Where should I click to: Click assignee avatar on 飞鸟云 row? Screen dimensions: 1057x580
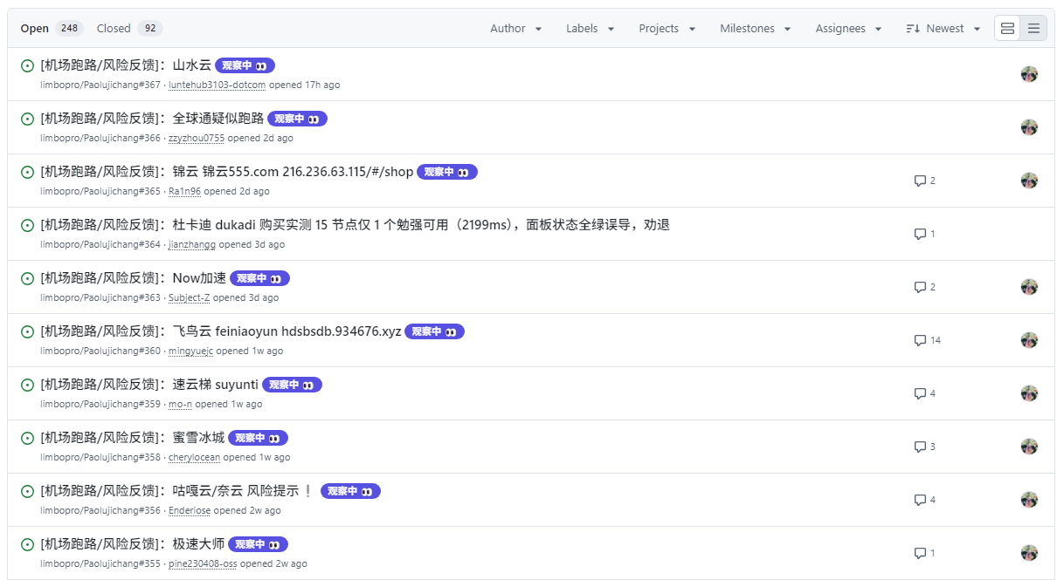[1029, 340]
